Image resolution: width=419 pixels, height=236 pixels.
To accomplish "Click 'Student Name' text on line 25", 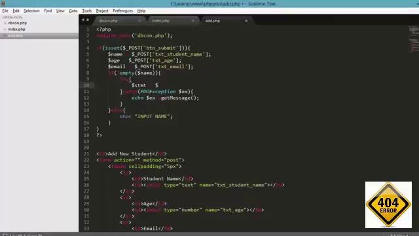I will (161, 179).
